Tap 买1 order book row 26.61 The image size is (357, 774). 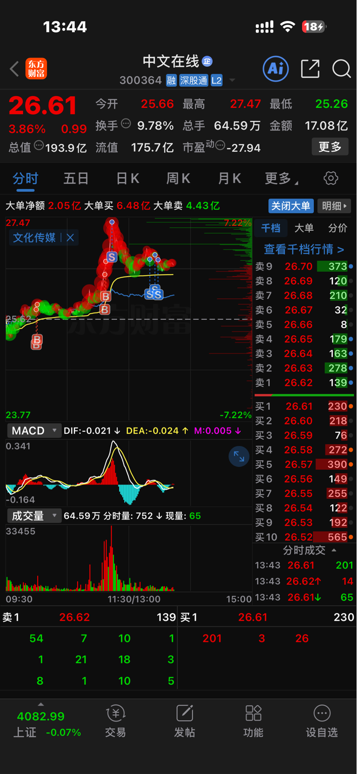tap(304, 406)
